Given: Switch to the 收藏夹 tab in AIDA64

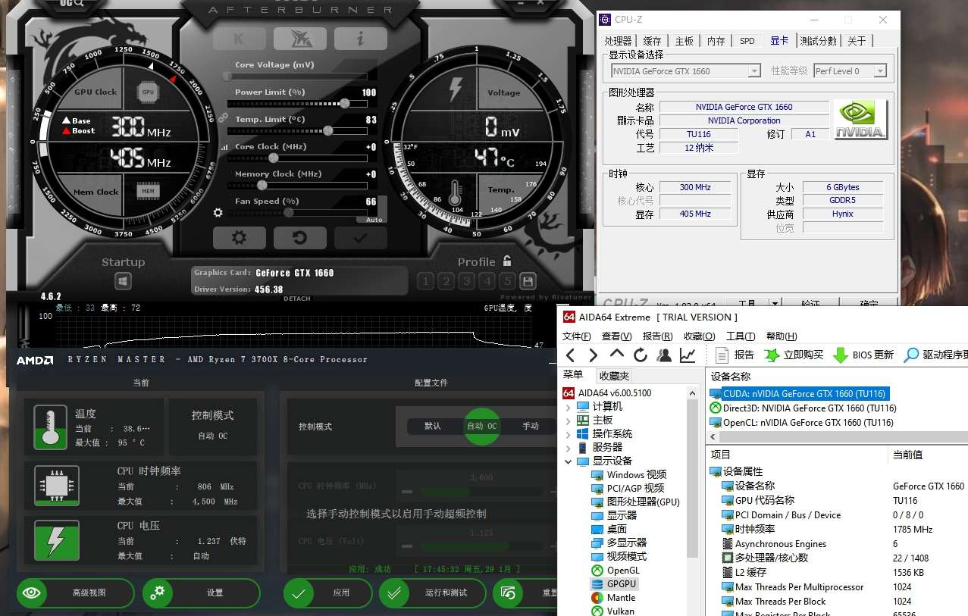Looking at the screenshot, I should coord(614,376).
